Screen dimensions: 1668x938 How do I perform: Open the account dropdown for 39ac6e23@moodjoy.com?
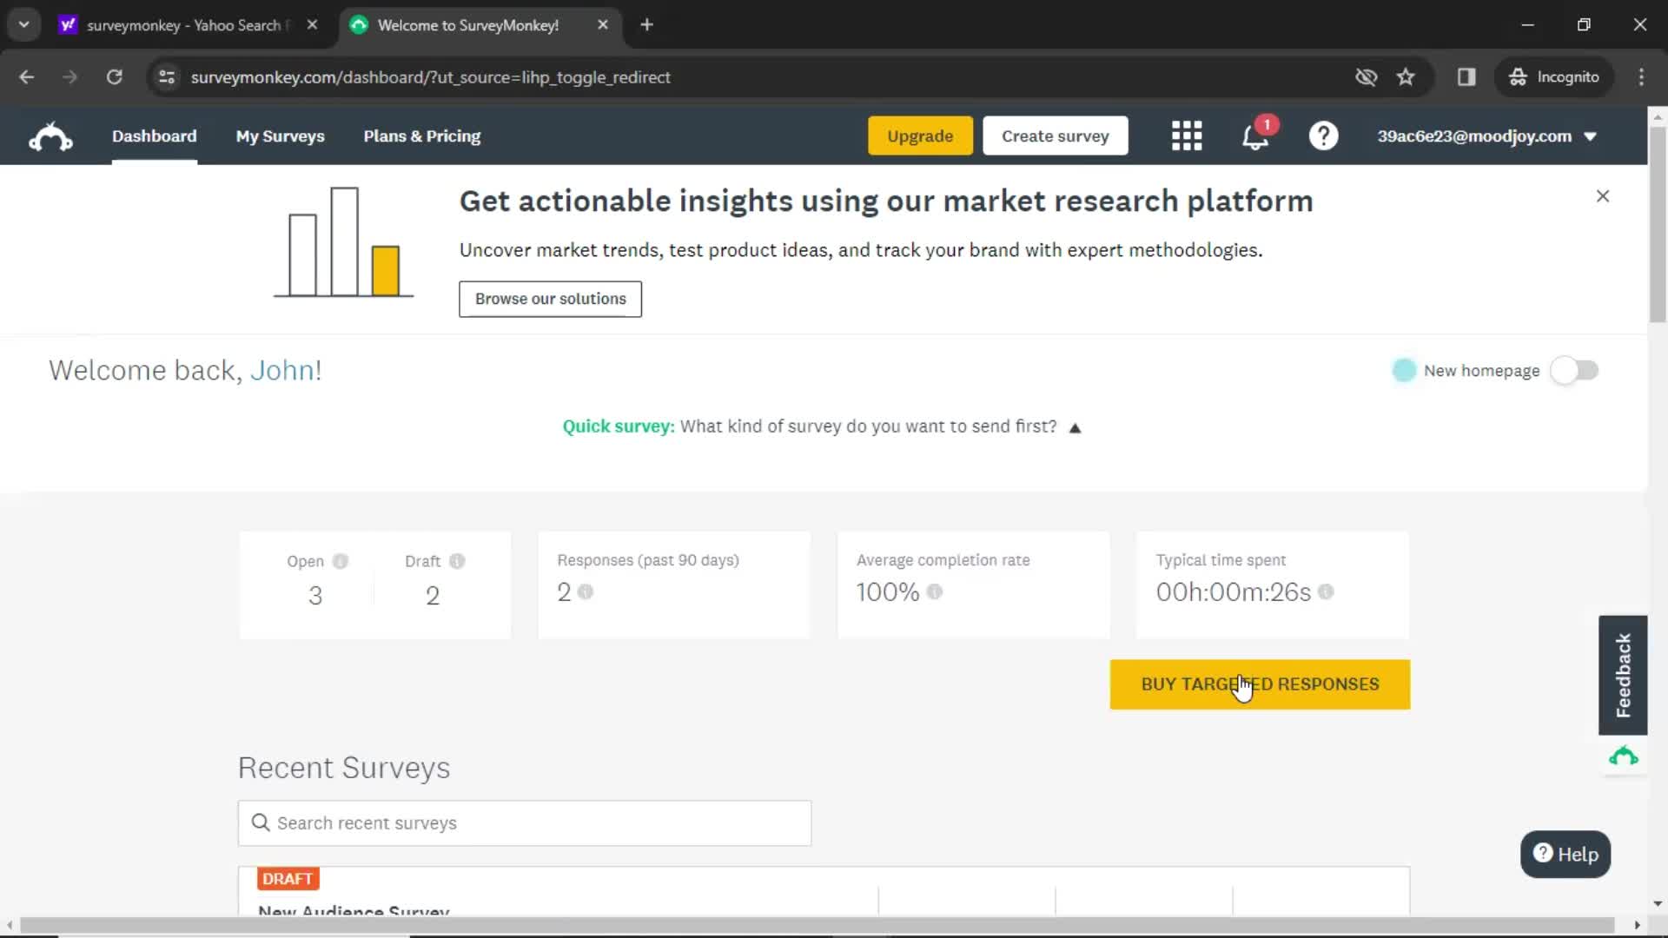[x=1486, y=135]
